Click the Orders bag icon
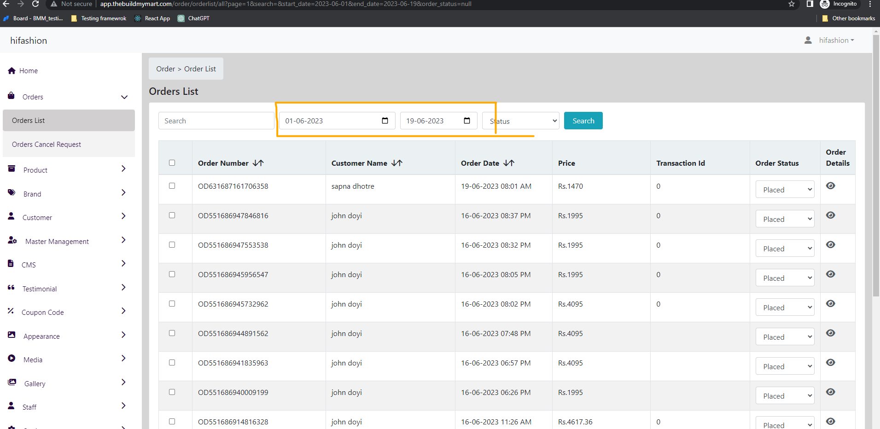Screen dimensions: 880x429 point(11,96)
